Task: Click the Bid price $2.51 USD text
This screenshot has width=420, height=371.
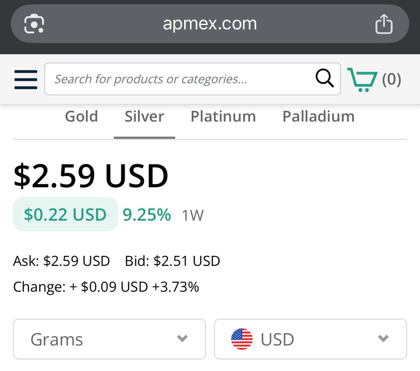Action: pos(172,261)
